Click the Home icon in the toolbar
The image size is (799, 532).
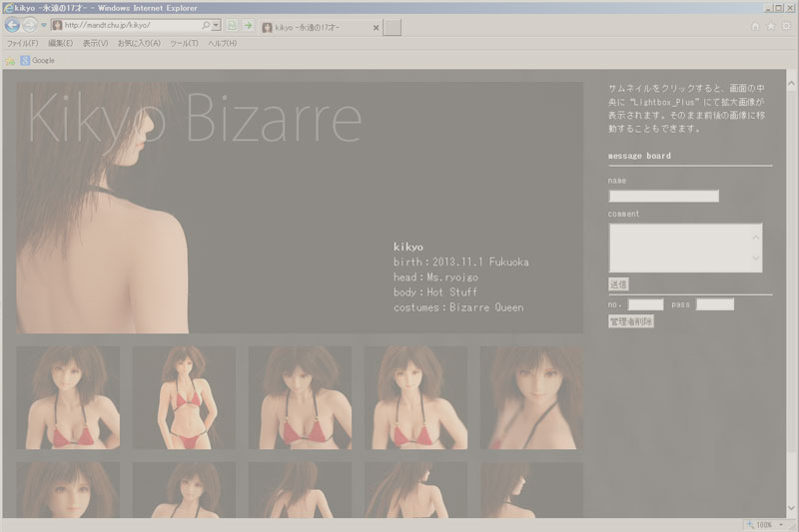[x=755, y=26]
